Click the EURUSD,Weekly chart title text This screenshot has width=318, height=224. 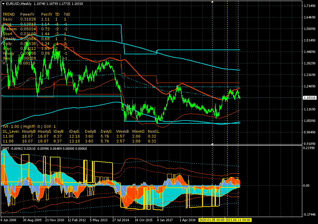(x=19, y=3)
